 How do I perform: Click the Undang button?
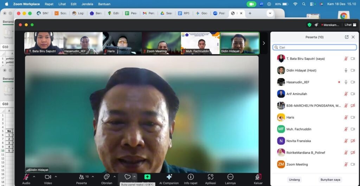point(294,180)
